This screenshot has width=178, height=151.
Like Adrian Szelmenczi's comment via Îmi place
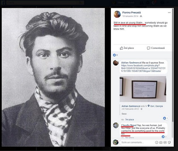coord(130,119)
